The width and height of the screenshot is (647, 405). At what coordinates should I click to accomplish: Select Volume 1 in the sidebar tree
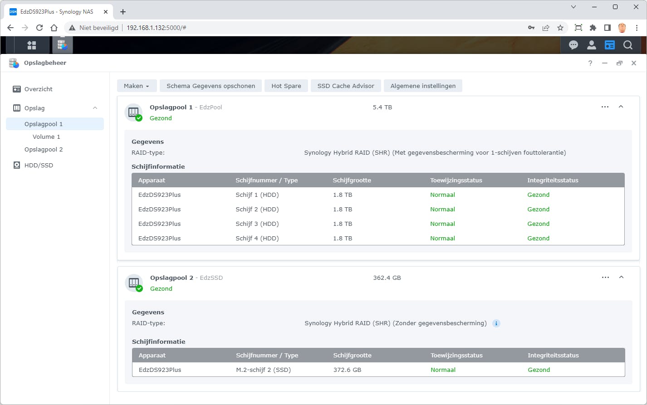tap(46, 137)
